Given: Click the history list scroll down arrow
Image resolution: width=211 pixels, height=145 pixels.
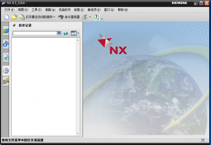Looking at the screenshot, I should pyautogui.click(x=78, y=133).
